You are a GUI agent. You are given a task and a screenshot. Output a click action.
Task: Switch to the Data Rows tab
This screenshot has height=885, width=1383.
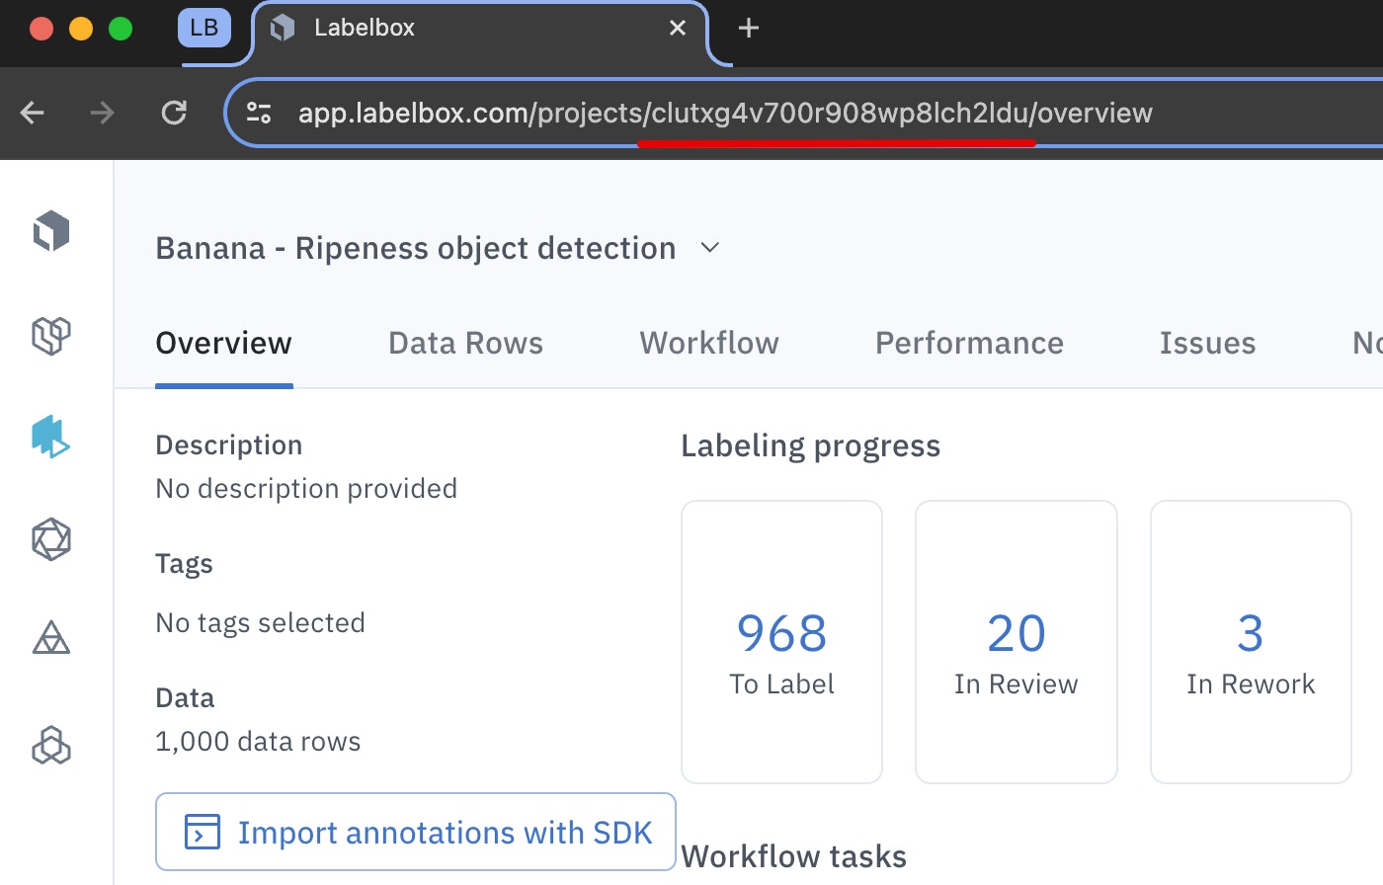click(x=465, y=343)
